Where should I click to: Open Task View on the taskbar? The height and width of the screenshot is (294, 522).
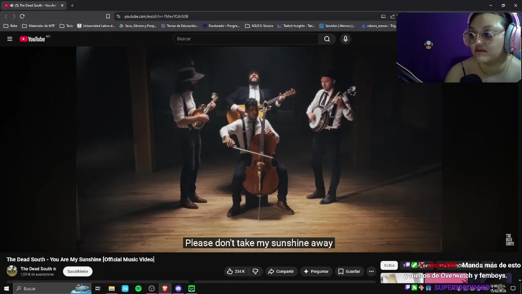tap(98, 289)
